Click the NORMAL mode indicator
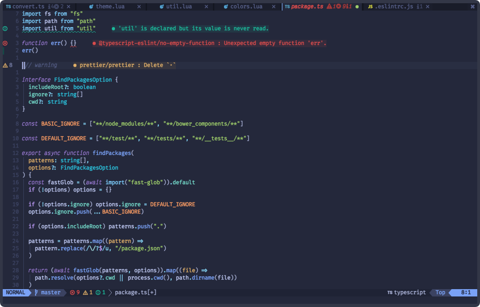 [15, 292]
